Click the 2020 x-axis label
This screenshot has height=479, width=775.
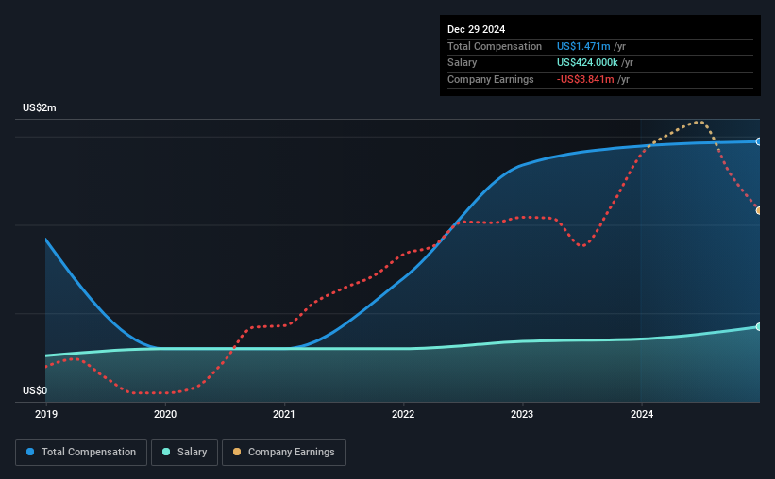point(165,414)
